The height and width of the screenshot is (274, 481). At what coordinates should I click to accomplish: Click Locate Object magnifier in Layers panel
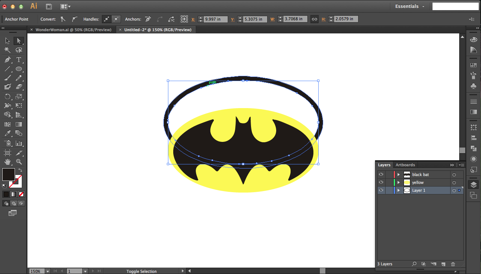pos(414,264)
